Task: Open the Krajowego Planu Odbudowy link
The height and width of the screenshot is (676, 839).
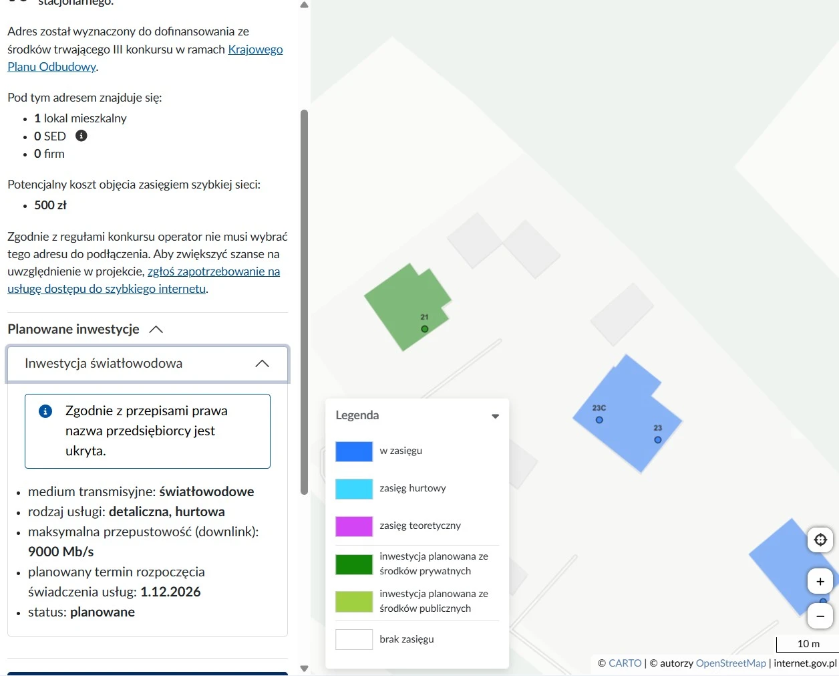Action: (x=255, y=49)
